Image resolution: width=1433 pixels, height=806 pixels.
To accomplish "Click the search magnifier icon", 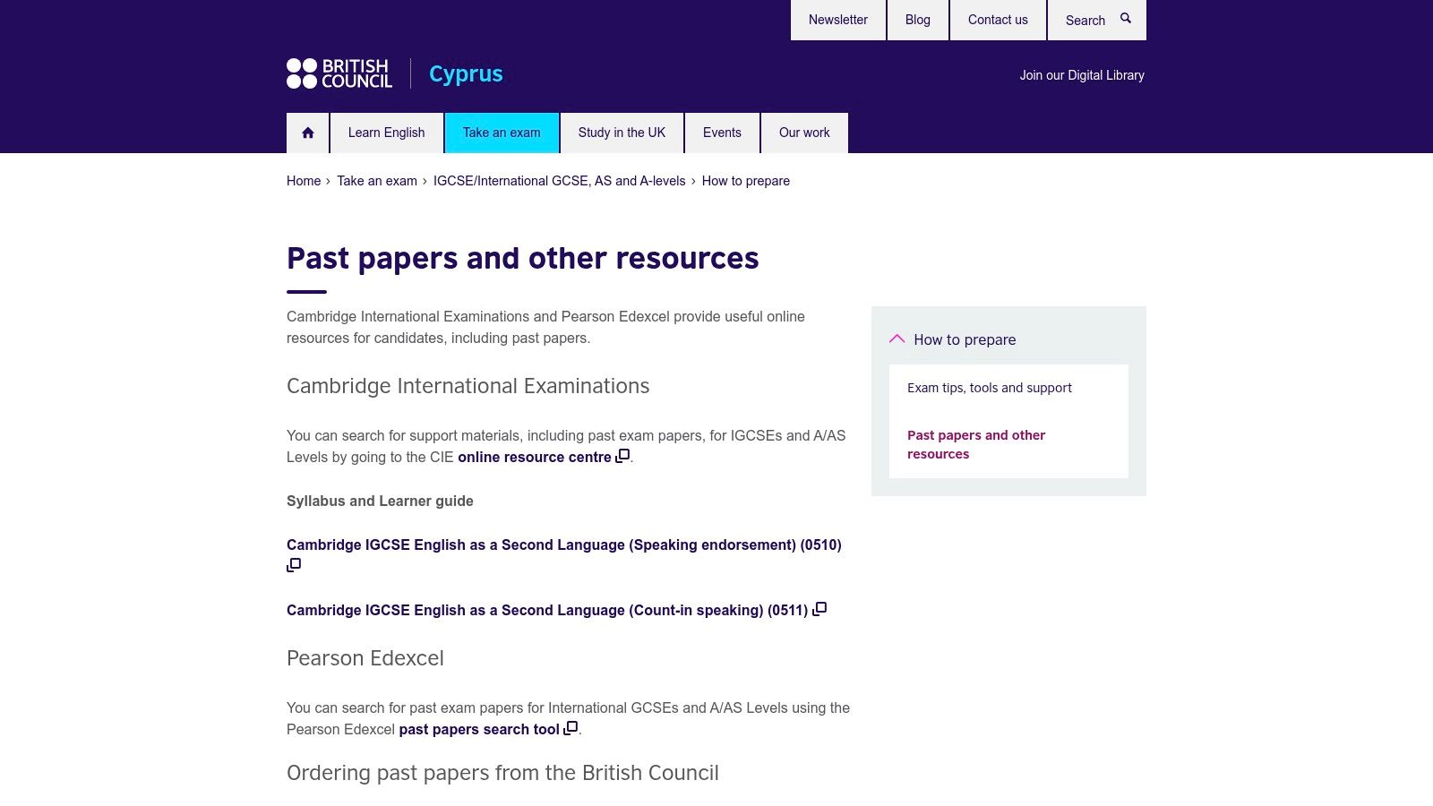I will (1126, 19).
